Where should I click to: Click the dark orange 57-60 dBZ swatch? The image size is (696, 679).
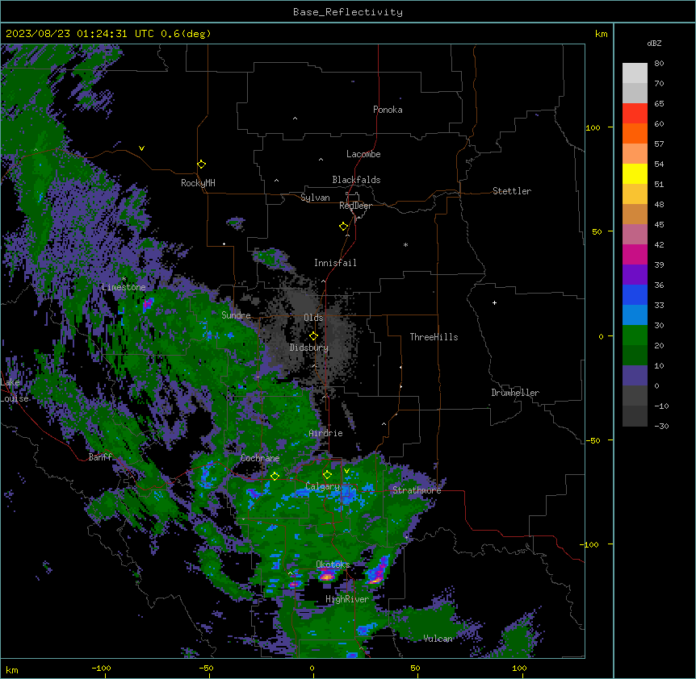click(635, 133)
